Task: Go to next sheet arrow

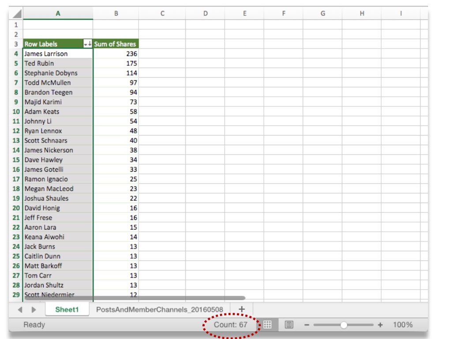Action: [x=34, y=309]
